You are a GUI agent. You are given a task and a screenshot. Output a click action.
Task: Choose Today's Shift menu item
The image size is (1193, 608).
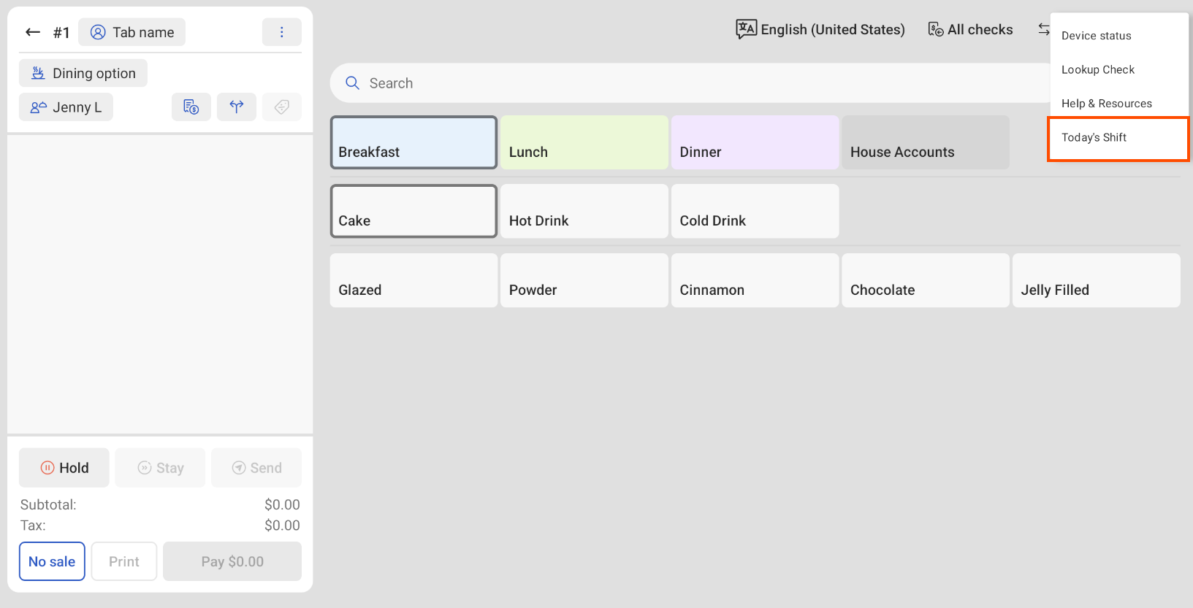click(x=1118, y=138)
